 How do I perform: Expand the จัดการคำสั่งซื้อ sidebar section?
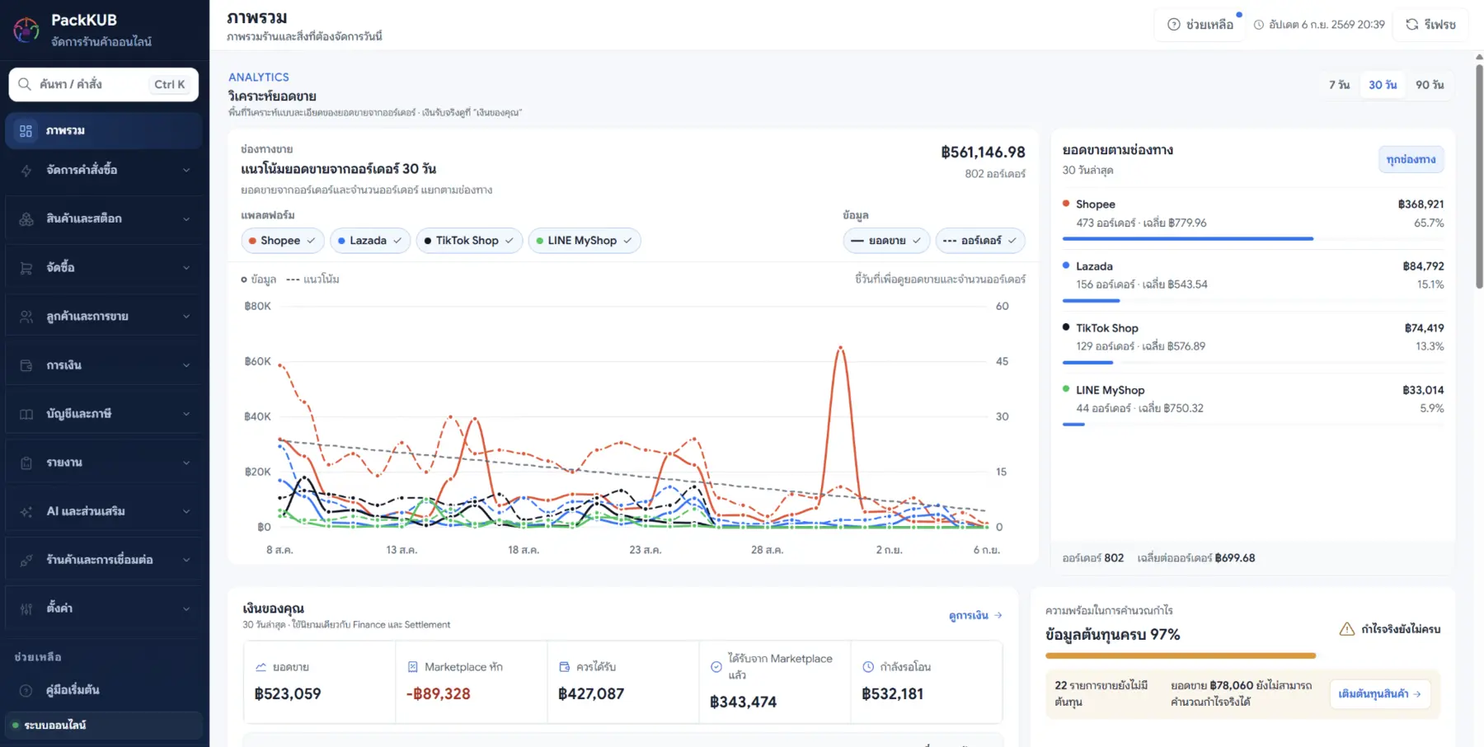point(104,170)
